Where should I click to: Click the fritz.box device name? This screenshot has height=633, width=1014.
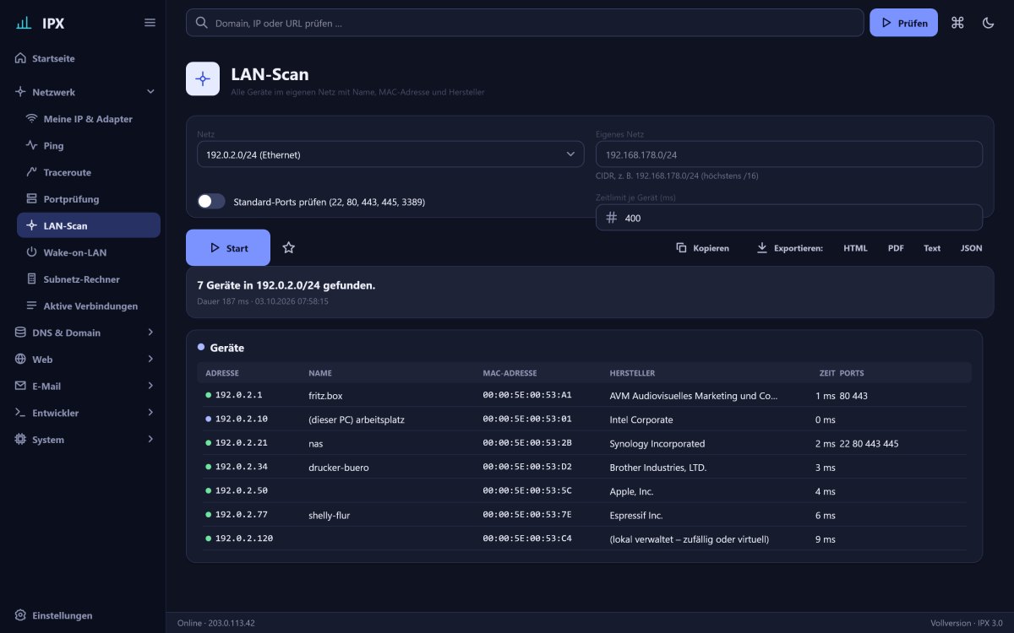(x=325, y=395)
